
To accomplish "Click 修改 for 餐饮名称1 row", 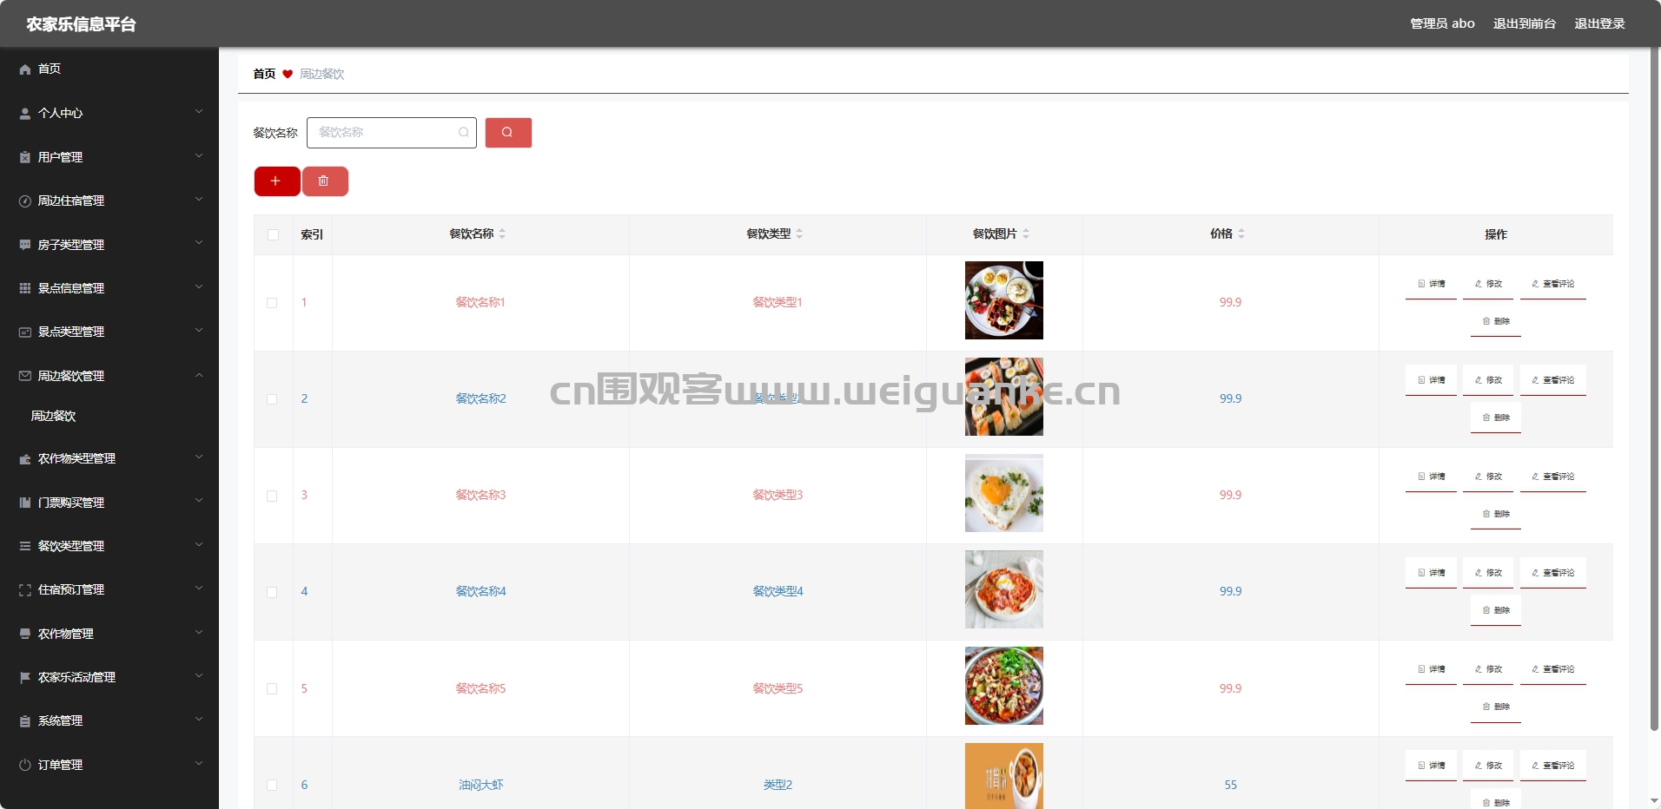I will [1488, 284].
